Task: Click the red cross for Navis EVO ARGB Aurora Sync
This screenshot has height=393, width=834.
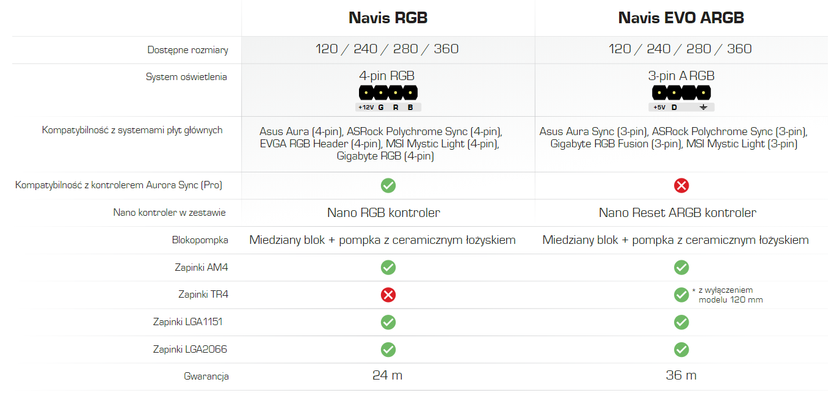Action: (x=681, y=185)
